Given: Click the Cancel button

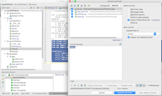Looking at the screenshot, I should [102, 93].
